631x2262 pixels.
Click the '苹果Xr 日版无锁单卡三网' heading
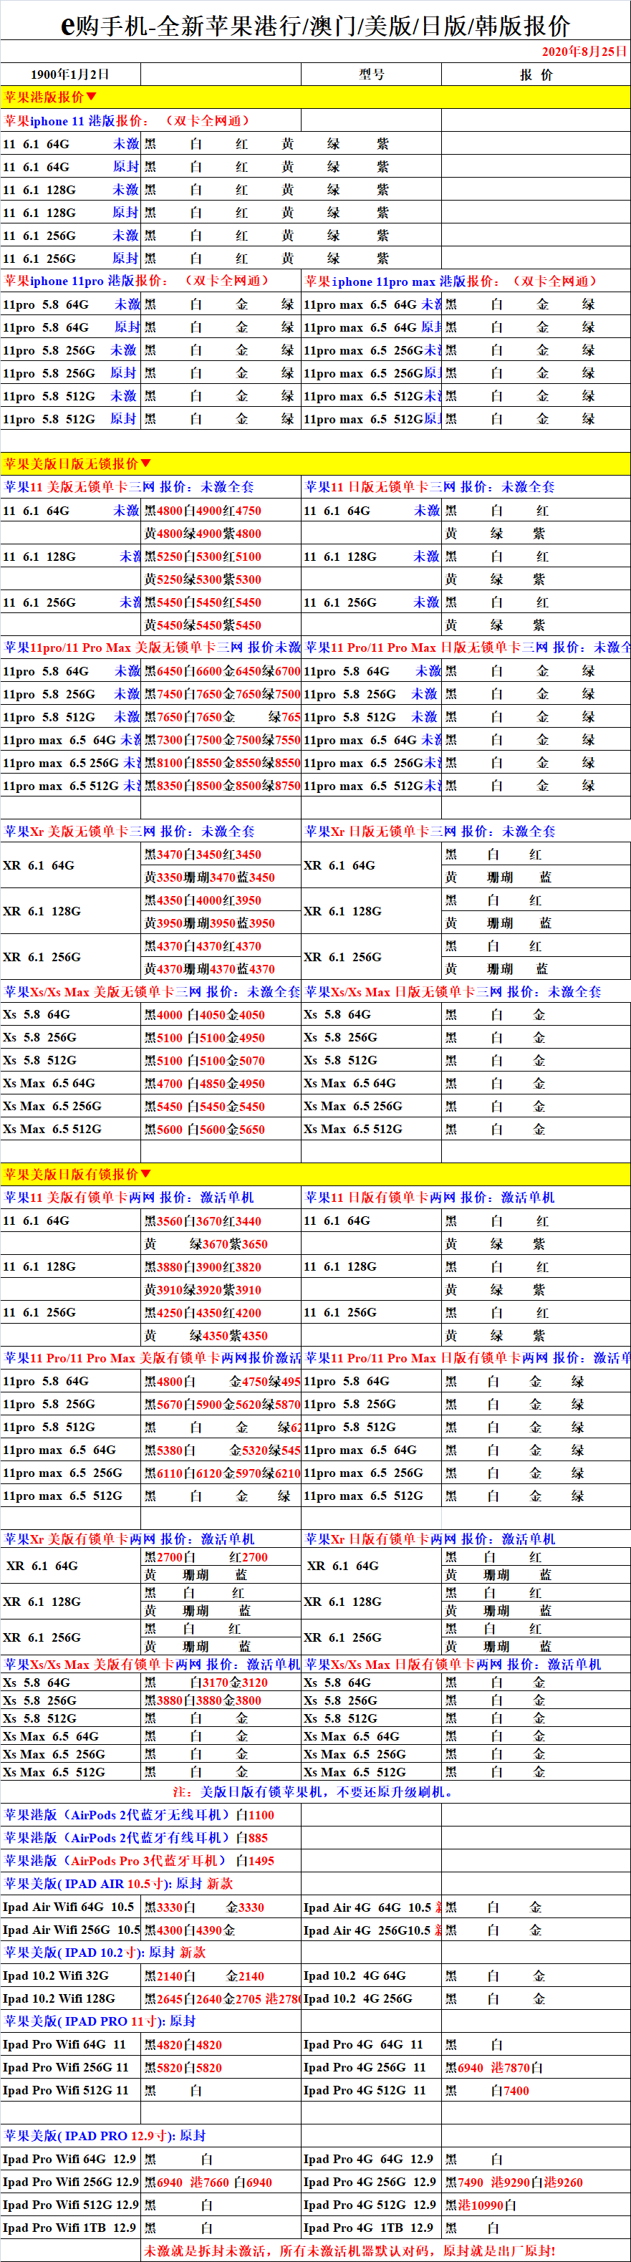pyautogui.click(x=430, y=831)
